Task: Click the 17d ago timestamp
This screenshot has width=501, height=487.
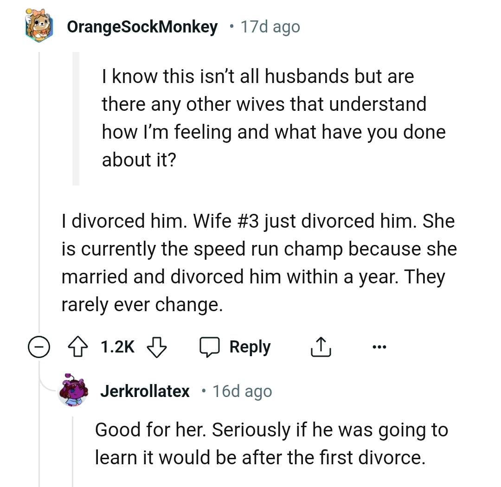Action: (270, 27)
